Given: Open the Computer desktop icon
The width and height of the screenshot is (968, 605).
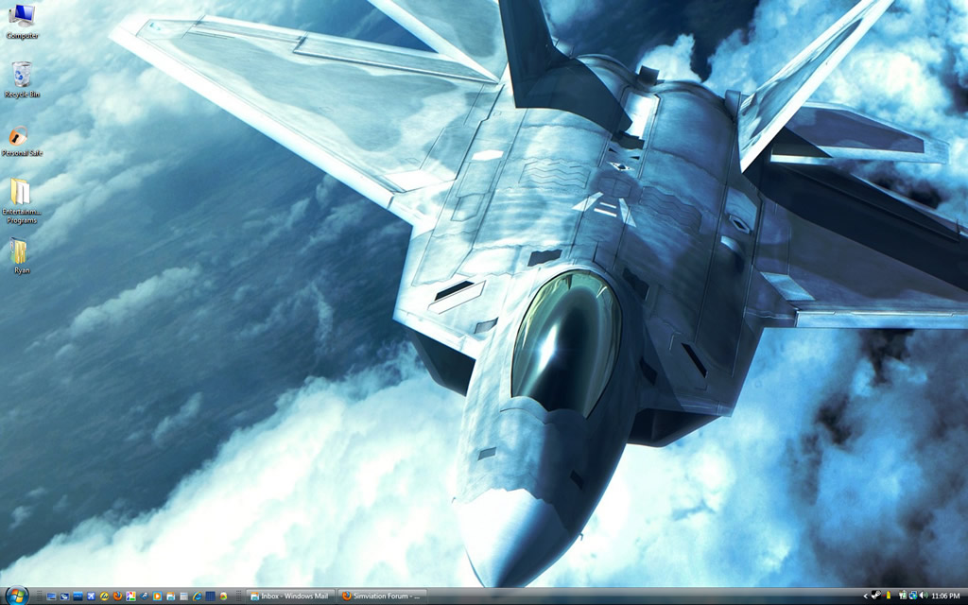Looking at the screenshot, I should [21, 21].
